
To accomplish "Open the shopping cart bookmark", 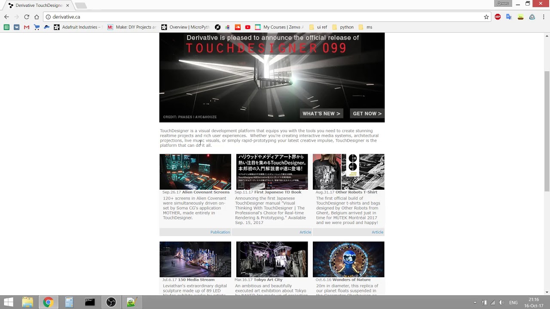I will (x=37, y=27).
